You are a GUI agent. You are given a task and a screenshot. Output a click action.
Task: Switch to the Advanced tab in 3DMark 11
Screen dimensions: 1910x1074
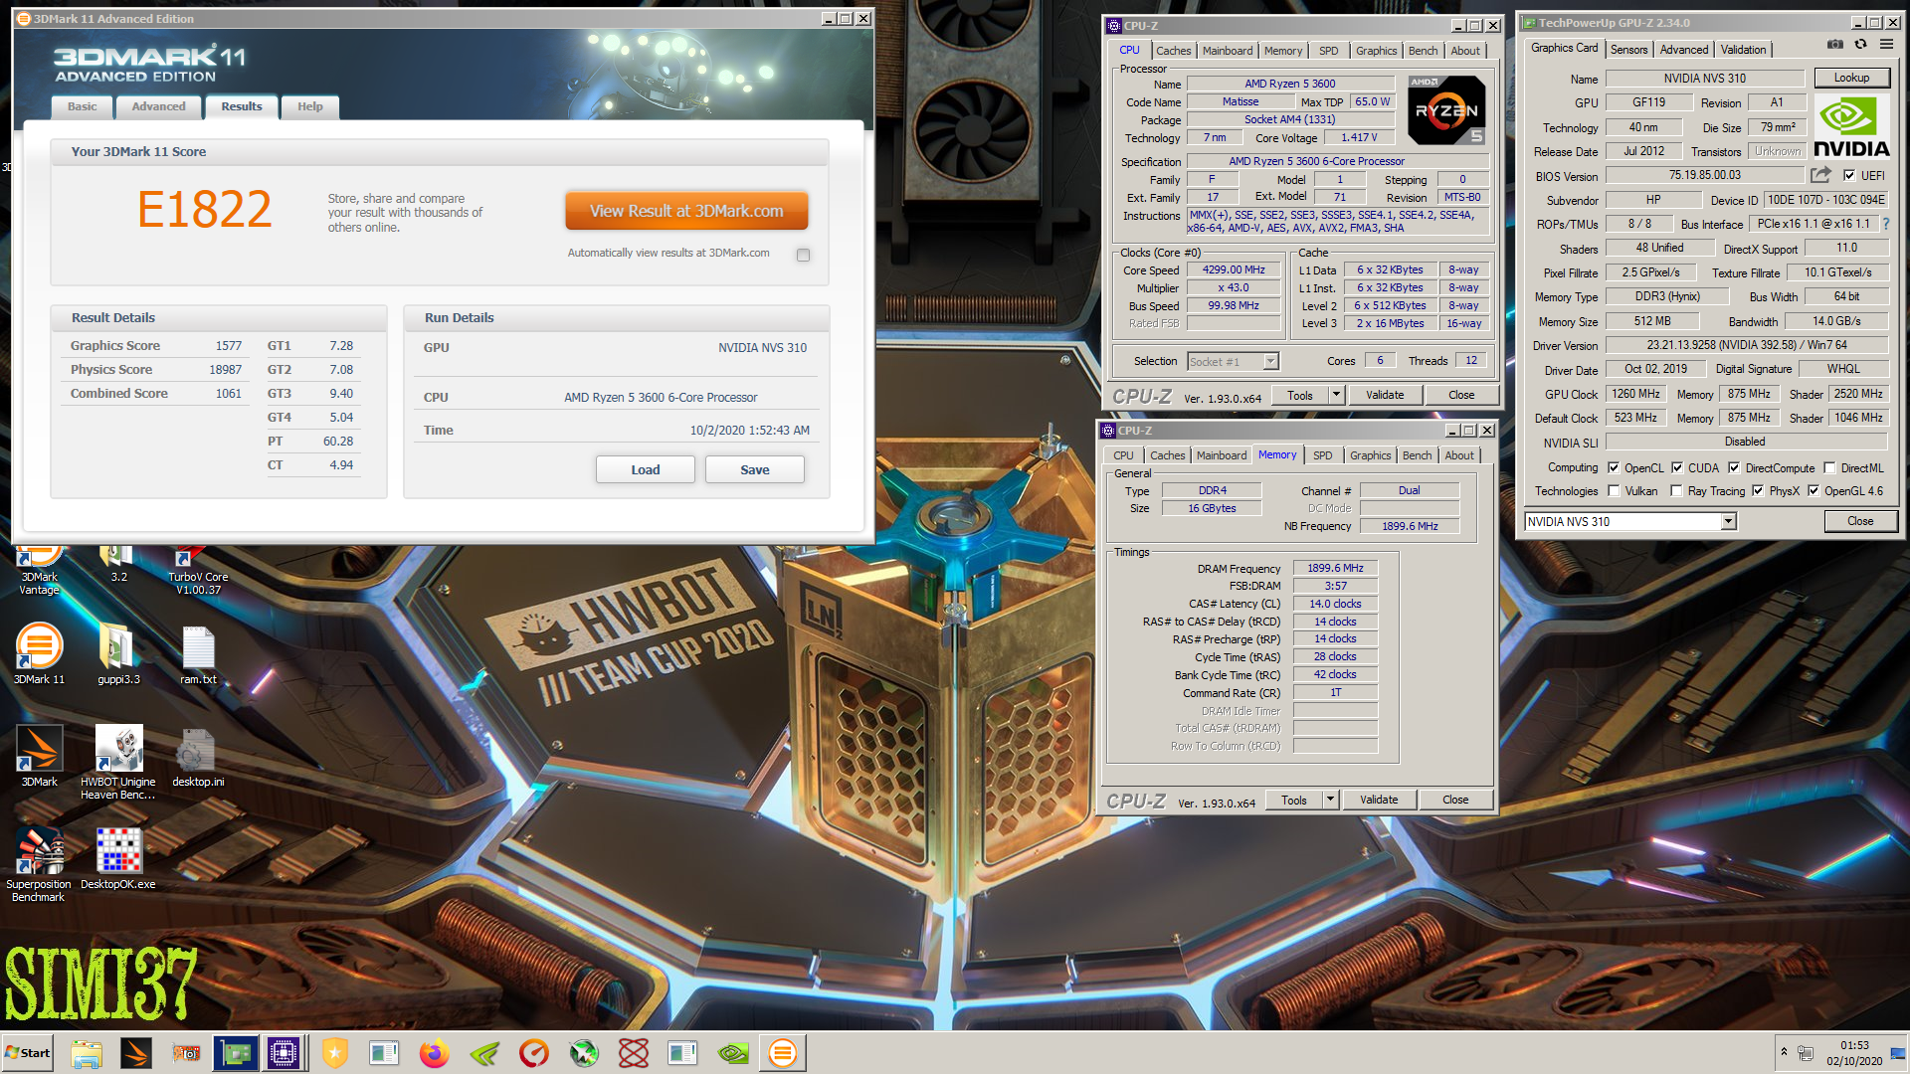coord(158,106)
